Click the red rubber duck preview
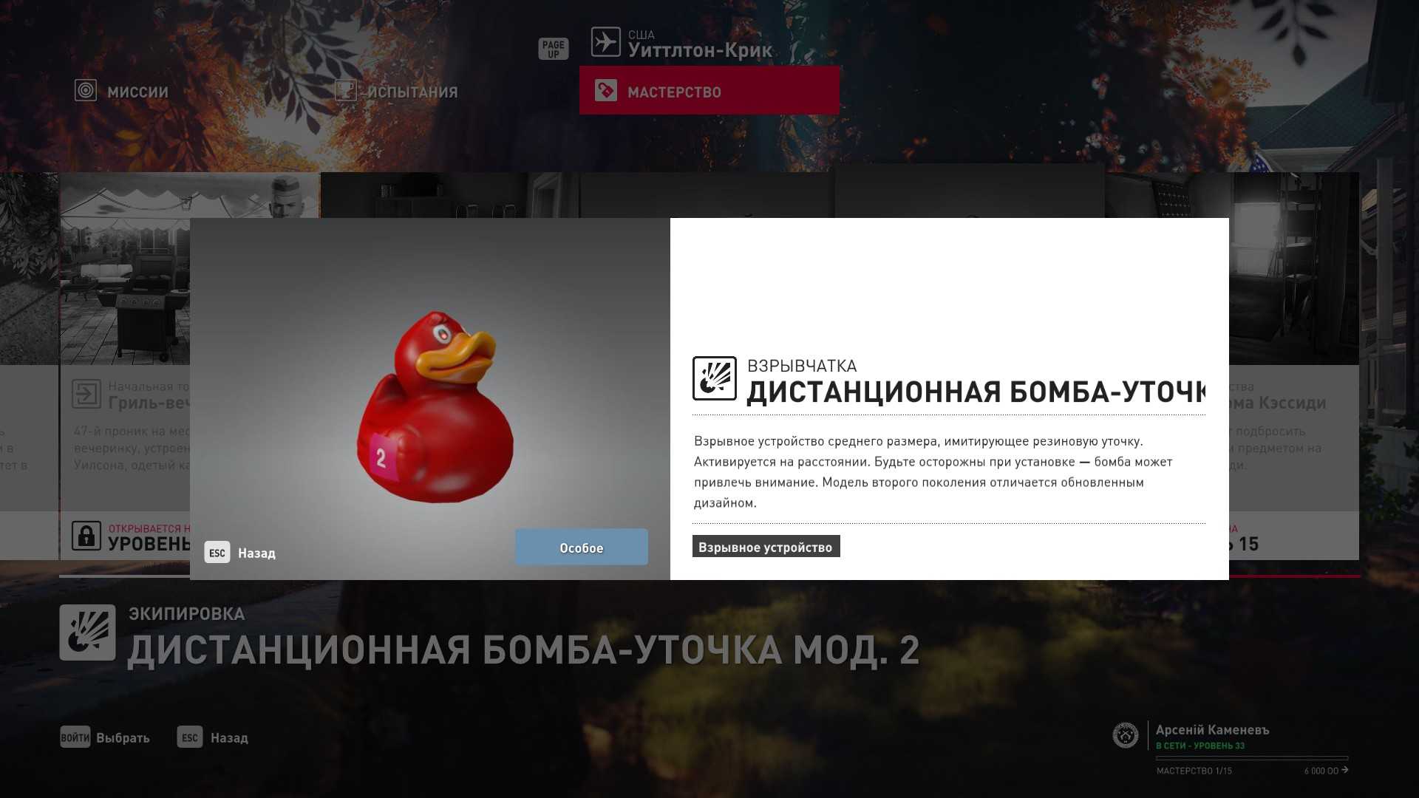Screen dimensions: 1419x798 point(435,407)
